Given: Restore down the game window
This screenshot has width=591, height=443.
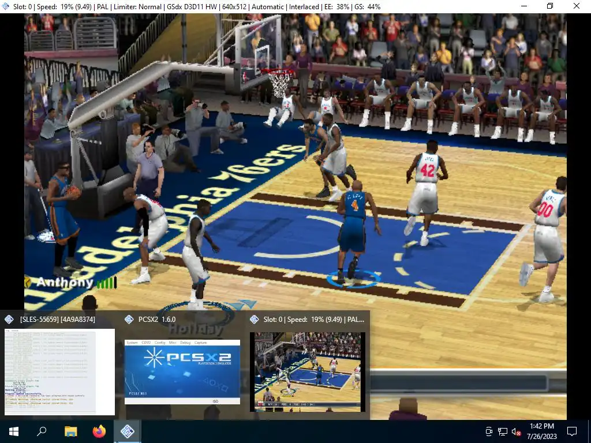Looking at the screenshot, I should (x=550, y=6).
